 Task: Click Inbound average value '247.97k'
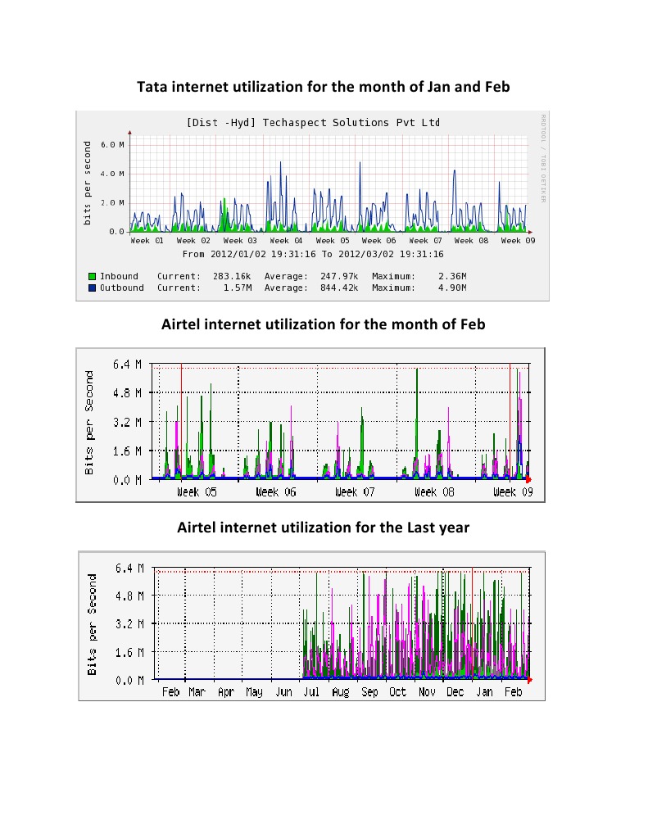(x=339, y=276)
